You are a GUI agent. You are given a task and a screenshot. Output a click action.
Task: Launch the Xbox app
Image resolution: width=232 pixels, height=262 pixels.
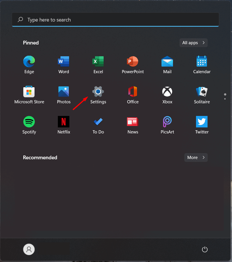[x=167, y=92]
